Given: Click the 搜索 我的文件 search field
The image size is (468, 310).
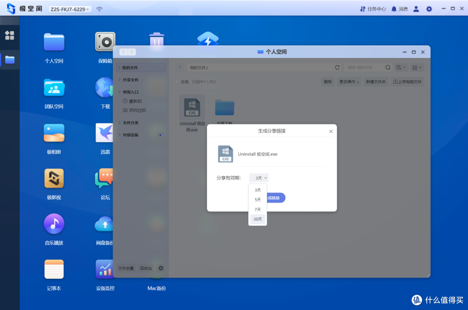Looking at the screenshot, I should click(365, 68).
